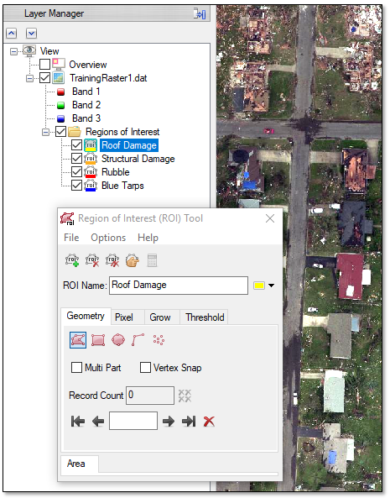The width and height of the screenshot is (390, 498).
Task: Collapse the Regions of Interest folder
Action: pos(45,132)
